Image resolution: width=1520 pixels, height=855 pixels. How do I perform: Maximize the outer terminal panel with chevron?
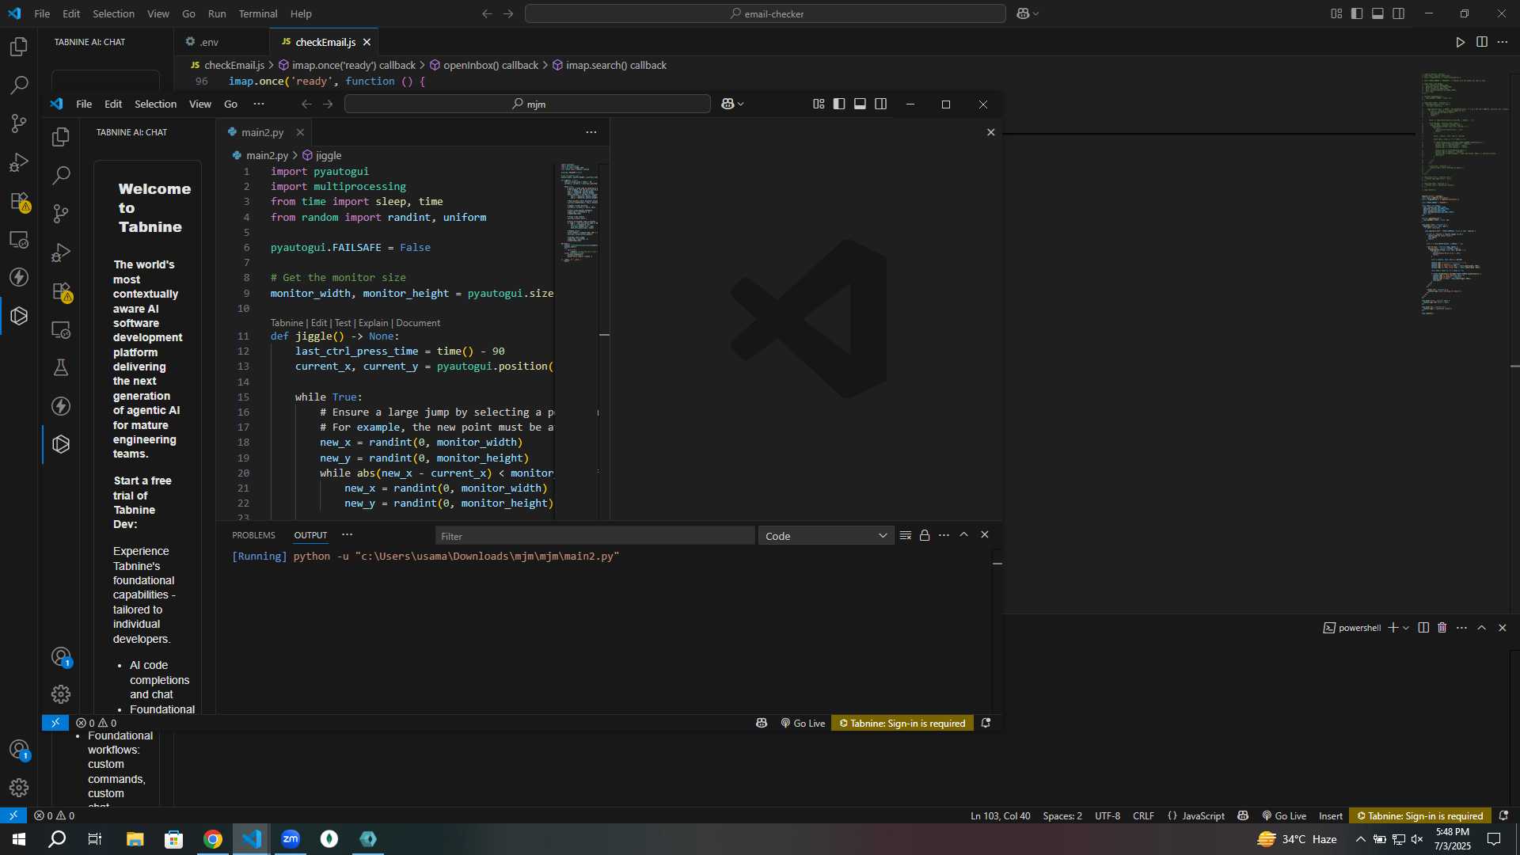point(1482,628)
